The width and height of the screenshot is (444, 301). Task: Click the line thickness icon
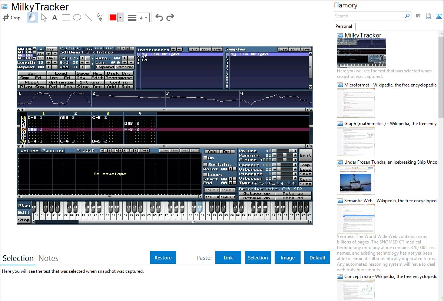[x=132, y=17]
